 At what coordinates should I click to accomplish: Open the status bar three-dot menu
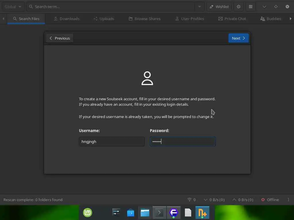[x=288, y=200]
